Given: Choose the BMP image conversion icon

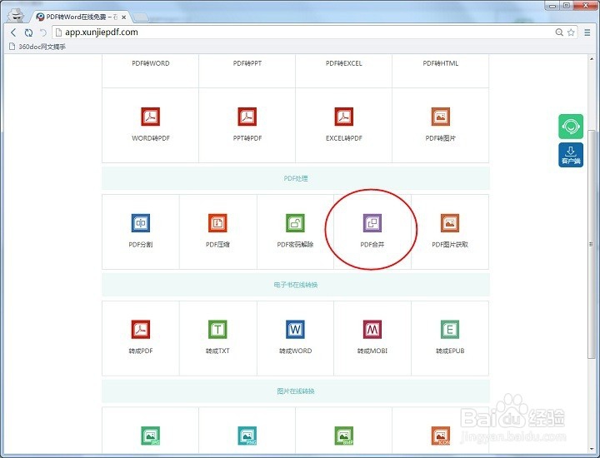Looking at the screenshot, I should coord(343,436).
